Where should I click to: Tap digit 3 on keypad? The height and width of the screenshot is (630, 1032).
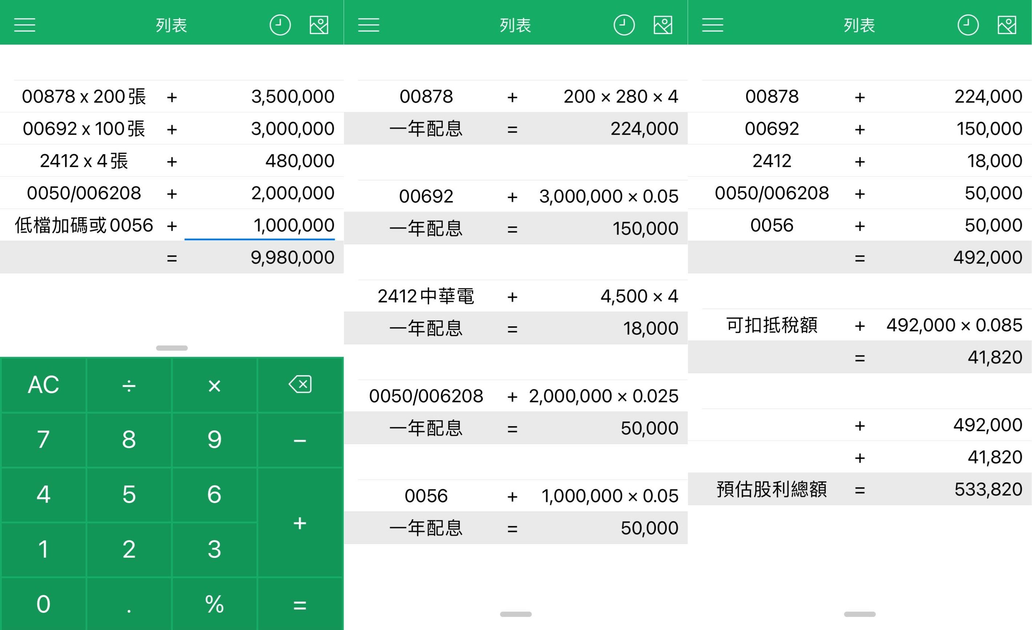coord(214,549)
